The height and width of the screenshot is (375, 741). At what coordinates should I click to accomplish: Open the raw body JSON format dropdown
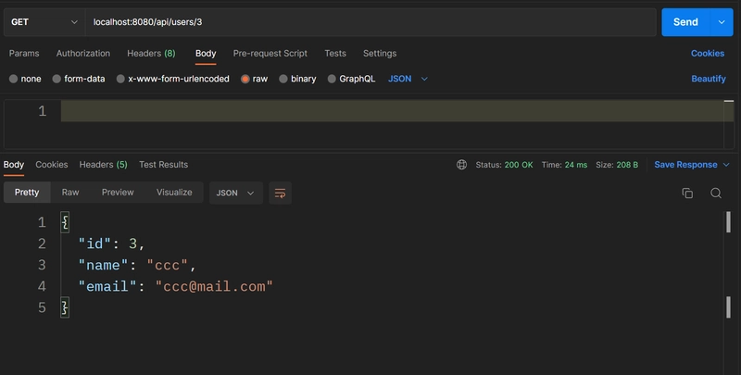(x=408, y=79)
